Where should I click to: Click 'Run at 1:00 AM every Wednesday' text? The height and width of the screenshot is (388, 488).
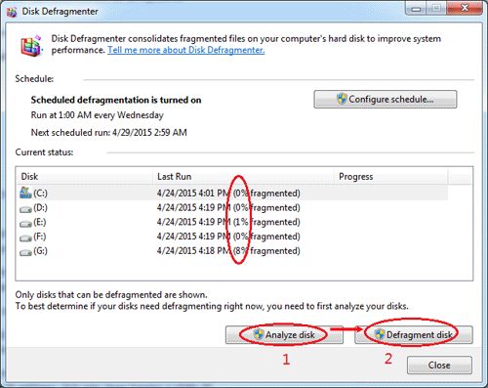[98, 115]
